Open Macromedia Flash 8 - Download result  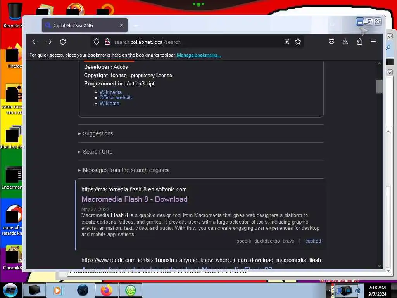135,199
